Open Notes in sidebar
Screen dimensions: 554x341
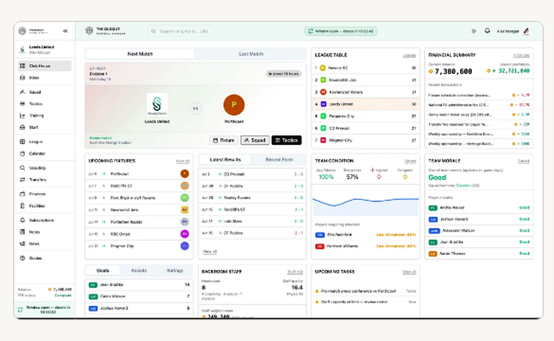(x=45, y=232)
